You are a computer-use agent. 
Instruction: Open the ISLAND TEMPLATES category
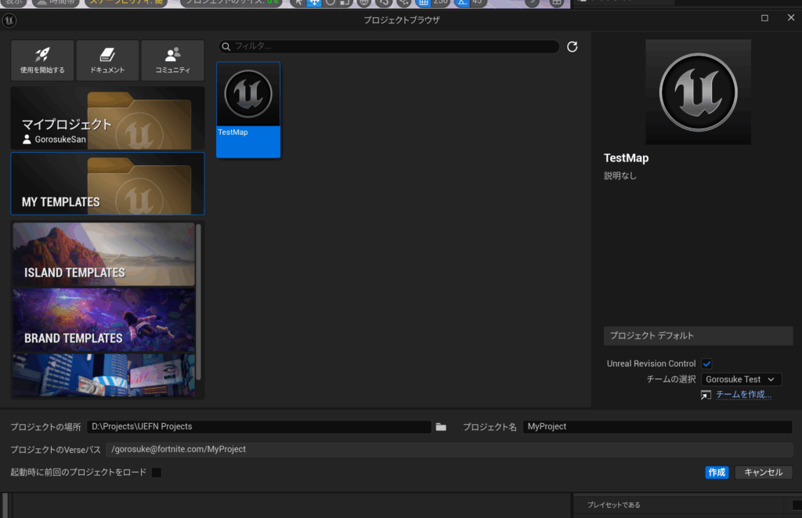click(x=104, y=255)
